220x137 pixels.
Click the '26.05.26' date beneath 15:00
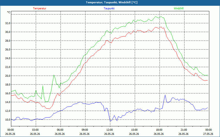(134, 134)
